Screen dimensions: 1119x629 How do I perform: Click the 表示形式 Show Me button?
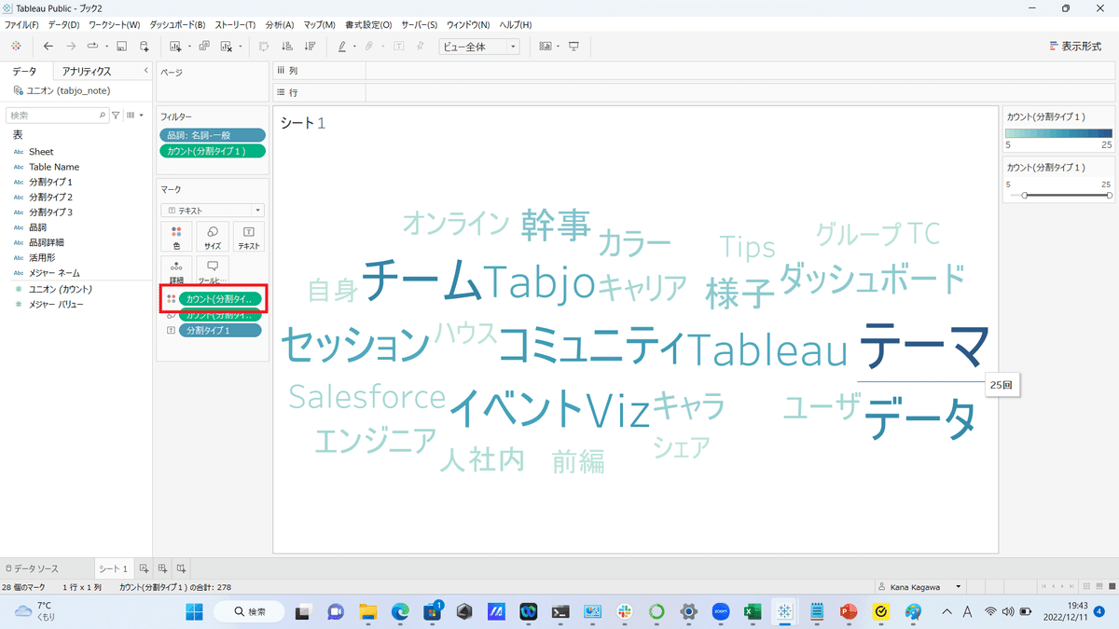point(1075,46)
